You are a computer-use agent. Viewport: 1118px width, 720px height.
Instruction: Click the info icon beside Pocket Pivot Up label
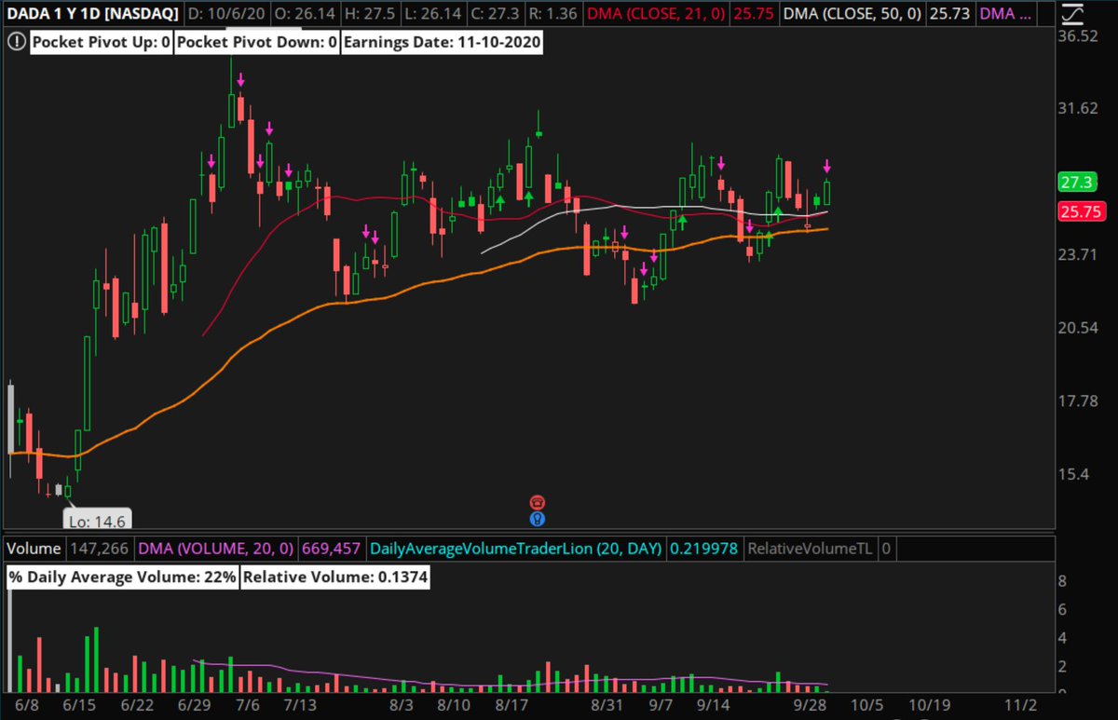(x=16, y=44)
